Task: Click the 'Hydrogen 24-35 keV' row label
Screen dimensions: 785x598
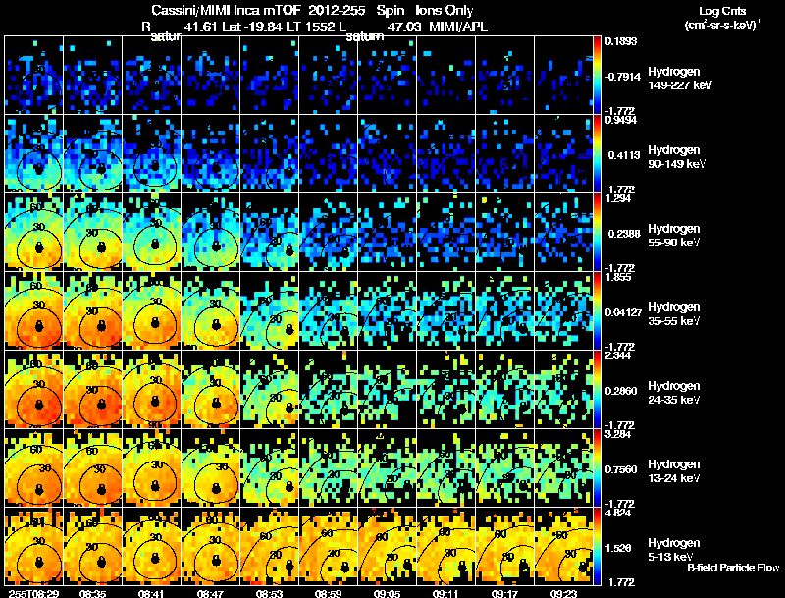Action: coord(674,393)
